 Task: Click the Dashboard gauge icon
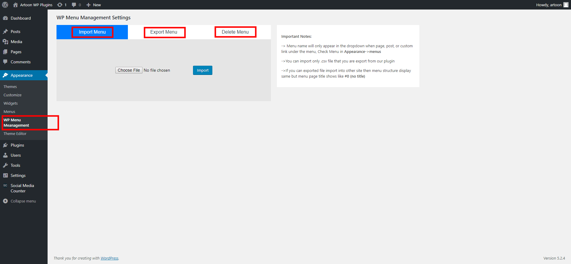[5, 18]
